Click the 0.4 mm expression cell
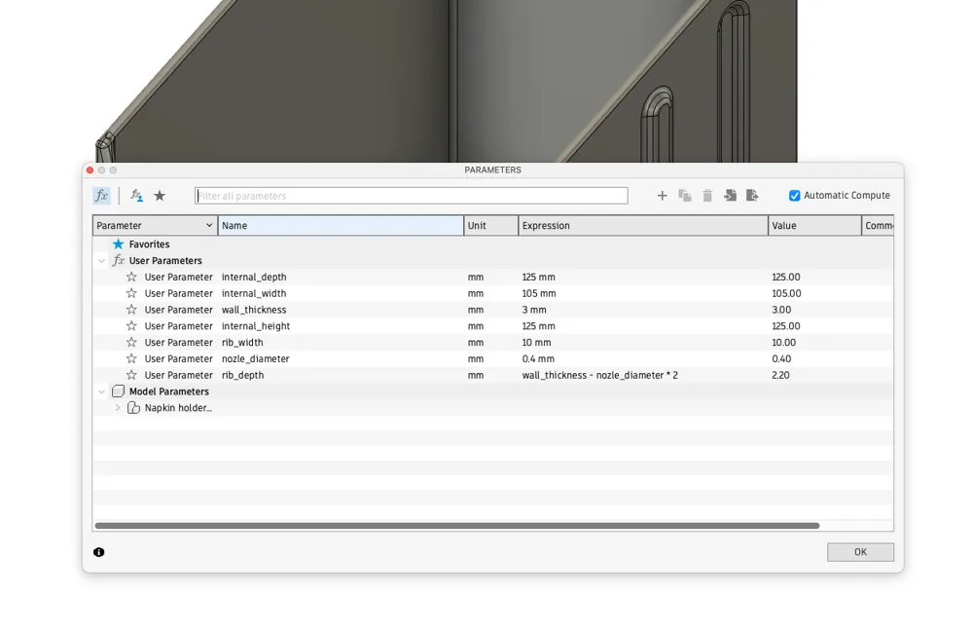This screenshot has width=973, height=634. pos(643,358)
